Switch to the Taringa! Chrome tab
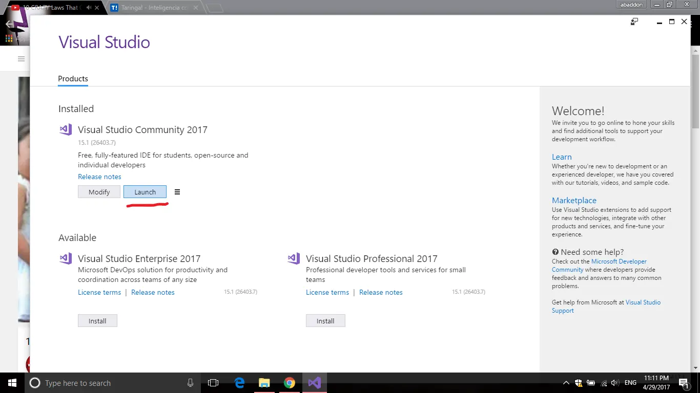700x393 pixels. [155, 8]
